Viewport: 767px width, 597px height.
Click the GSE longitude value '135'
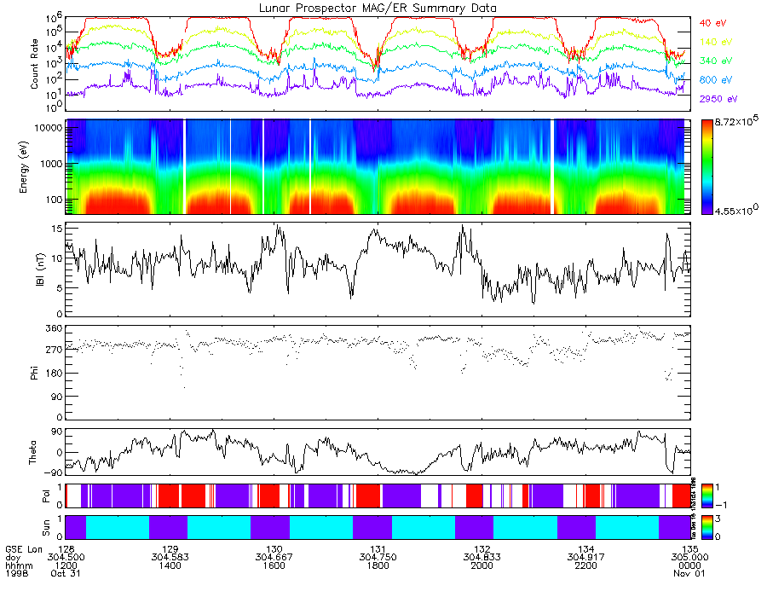(x=689, y=549)
